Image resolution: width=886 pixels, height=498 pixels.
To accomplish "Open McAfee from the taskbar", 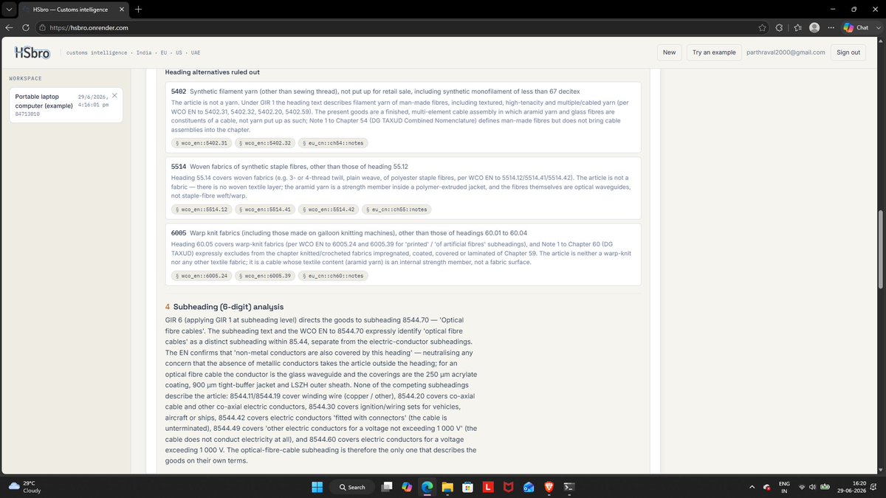I will point(508,487).
